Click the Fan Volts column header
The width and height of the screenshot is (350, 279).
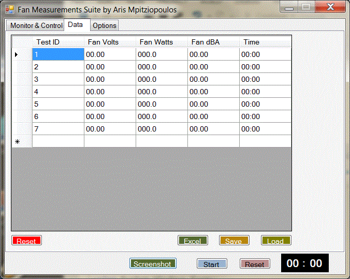pos(110,42)
